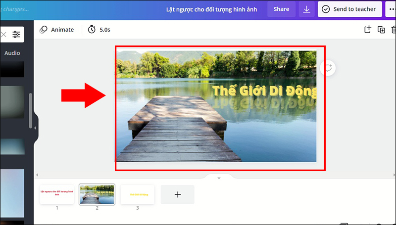Screen dimensions: 396x225
Task: Click the download arrow icon
Action: pyautogui.click(x=306, y=9)
